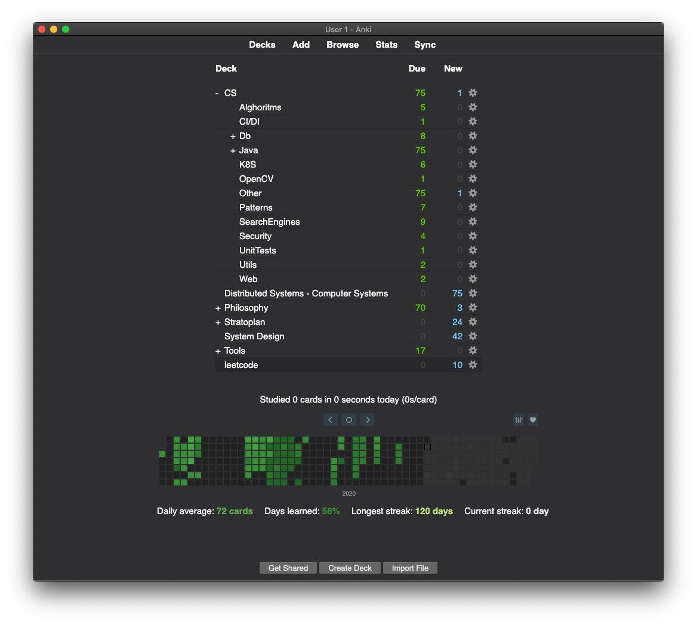This screenshot has height=625, width=697.
Task: Open the Browse menu item
Action: 343,45
